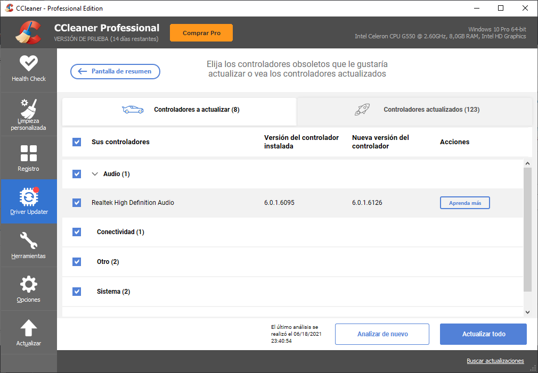Click the rocket icon on updated drivers tab
The image size is (538, 373).
pyautogui.click(x=362, y=110)
